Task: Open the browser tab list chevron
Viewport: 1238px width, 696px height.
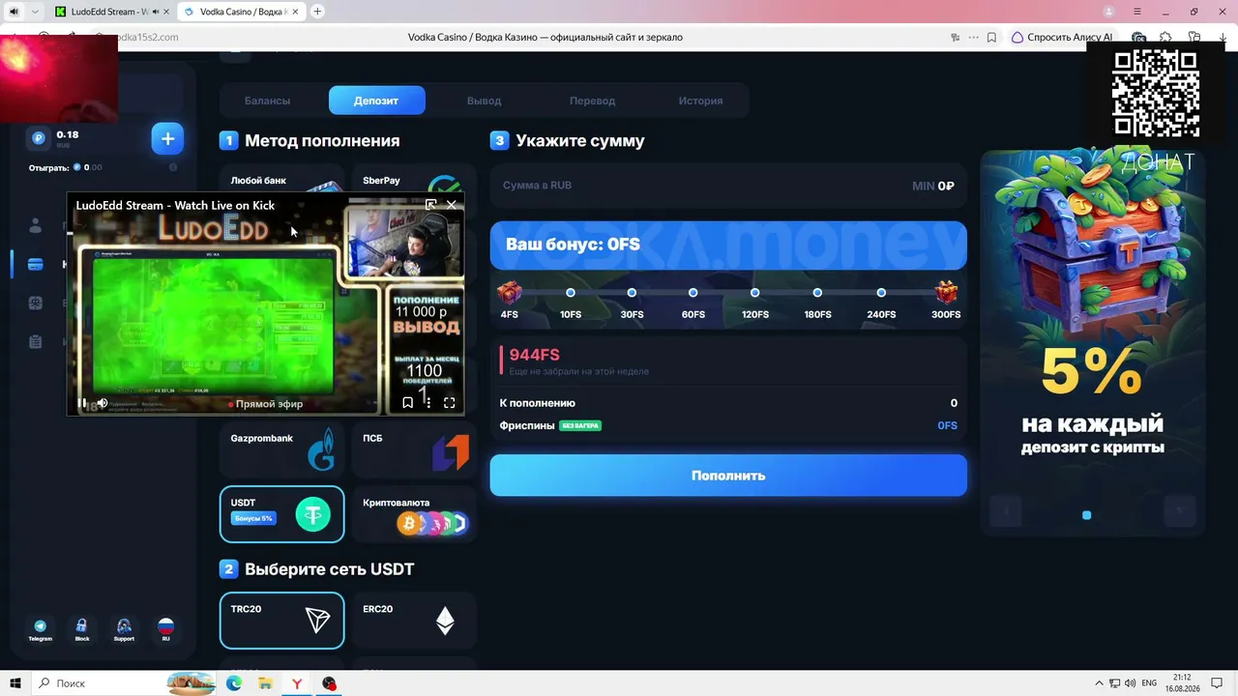Action: click(x=35, y=12)
